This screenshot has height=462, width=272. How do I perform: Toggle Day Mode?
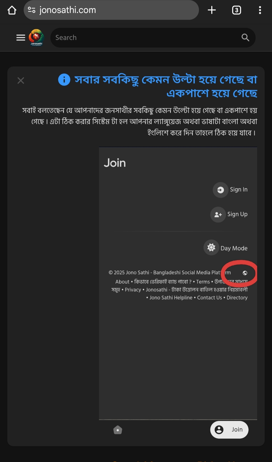226,248
